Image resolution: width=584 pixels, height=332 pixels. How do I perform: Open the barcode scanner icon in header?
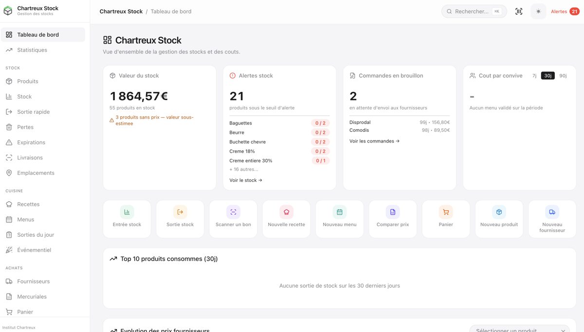point(519,12)
